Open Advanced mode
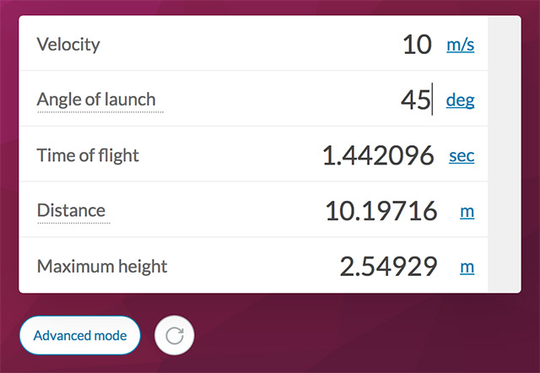The image size is (540, 373). (x=80, y=336)
